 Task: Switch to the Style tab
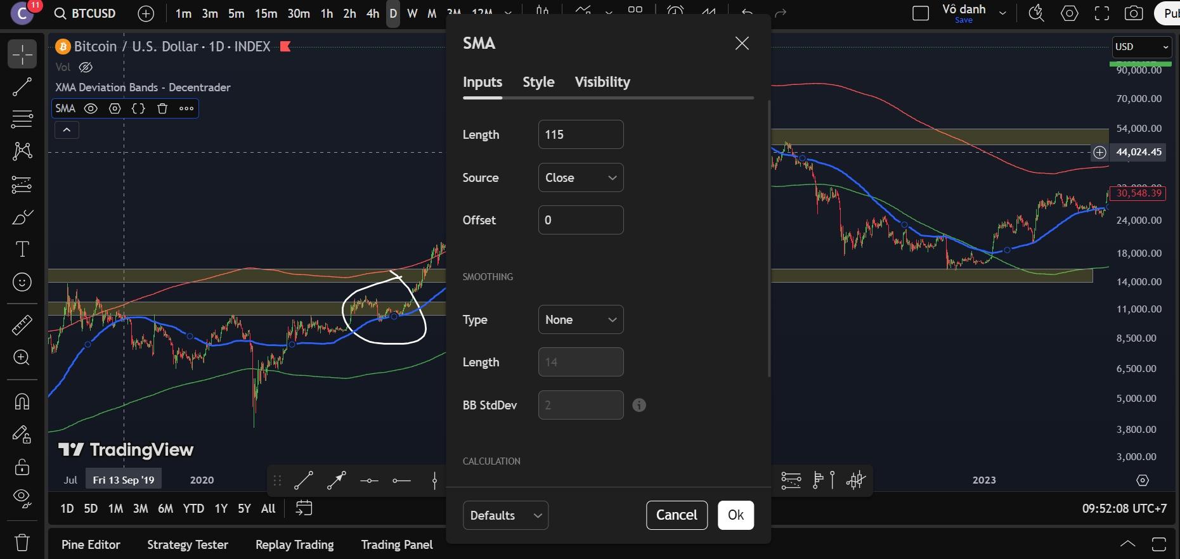(x=538, y=82)
